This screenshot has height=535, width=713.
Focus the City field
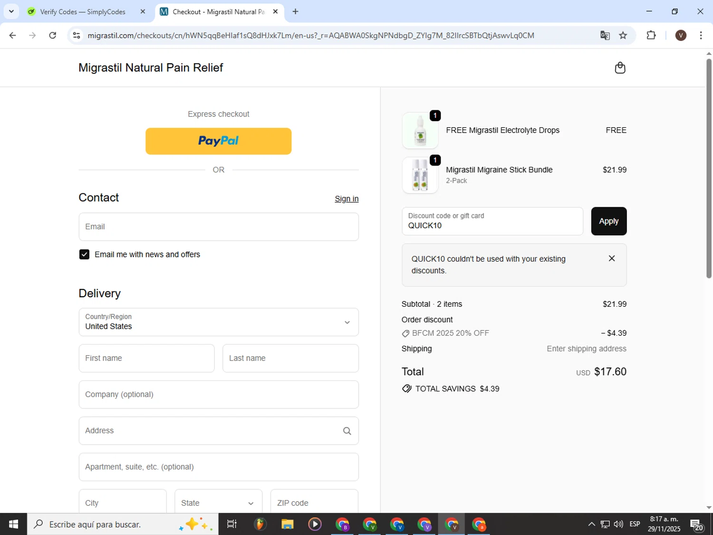(x=123, y=502)
